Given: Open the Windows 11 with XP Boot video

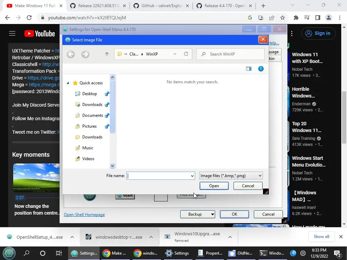Looking at the screenshot, I should 307,58.
